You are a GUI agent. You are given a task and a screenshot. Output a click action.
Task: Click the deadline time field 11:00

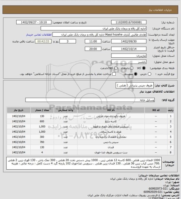tap(93, 41)
